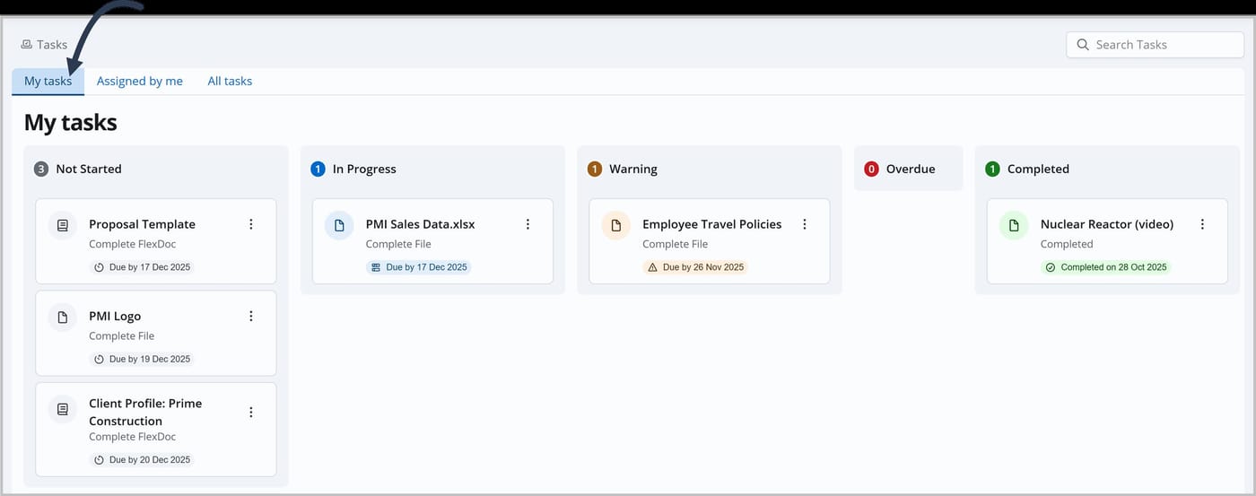Click the 'Completed' column heading

coord(1038,169)
